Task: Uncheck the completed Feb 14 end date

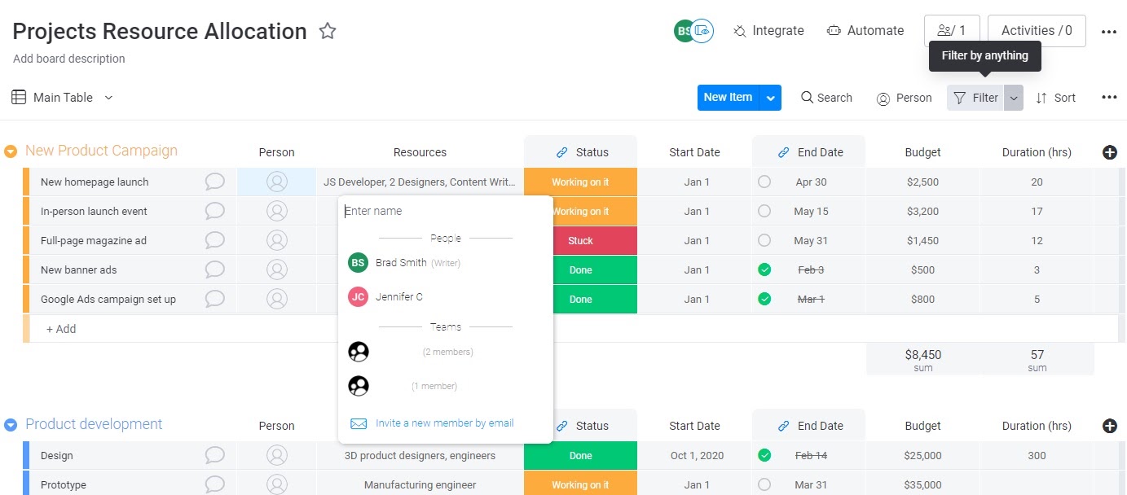Action: pos(764,456)
